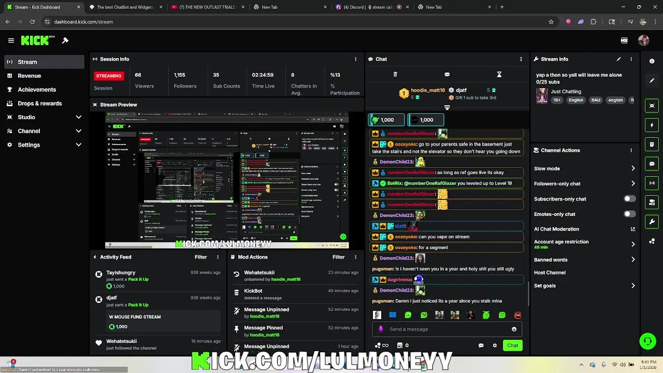
Task: Switch to THE NEW OUTLAST TRIALS tab
Action: pyautogui.click(x=207, y=7)
